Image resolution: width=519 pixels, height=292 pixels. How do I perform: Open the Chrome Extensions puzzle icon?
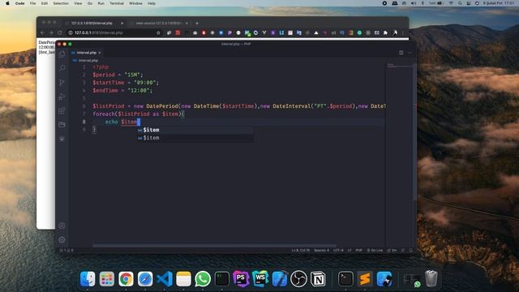point(385,32)
